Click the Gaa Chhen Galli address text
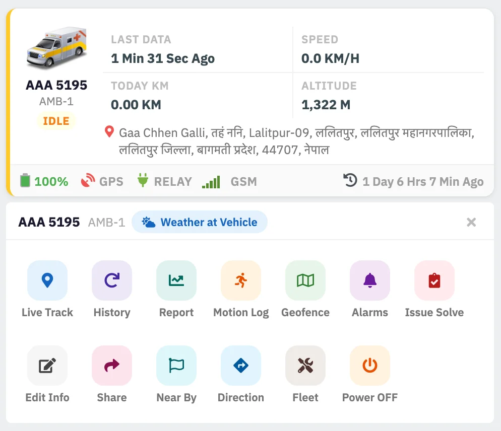 [296, 141]
